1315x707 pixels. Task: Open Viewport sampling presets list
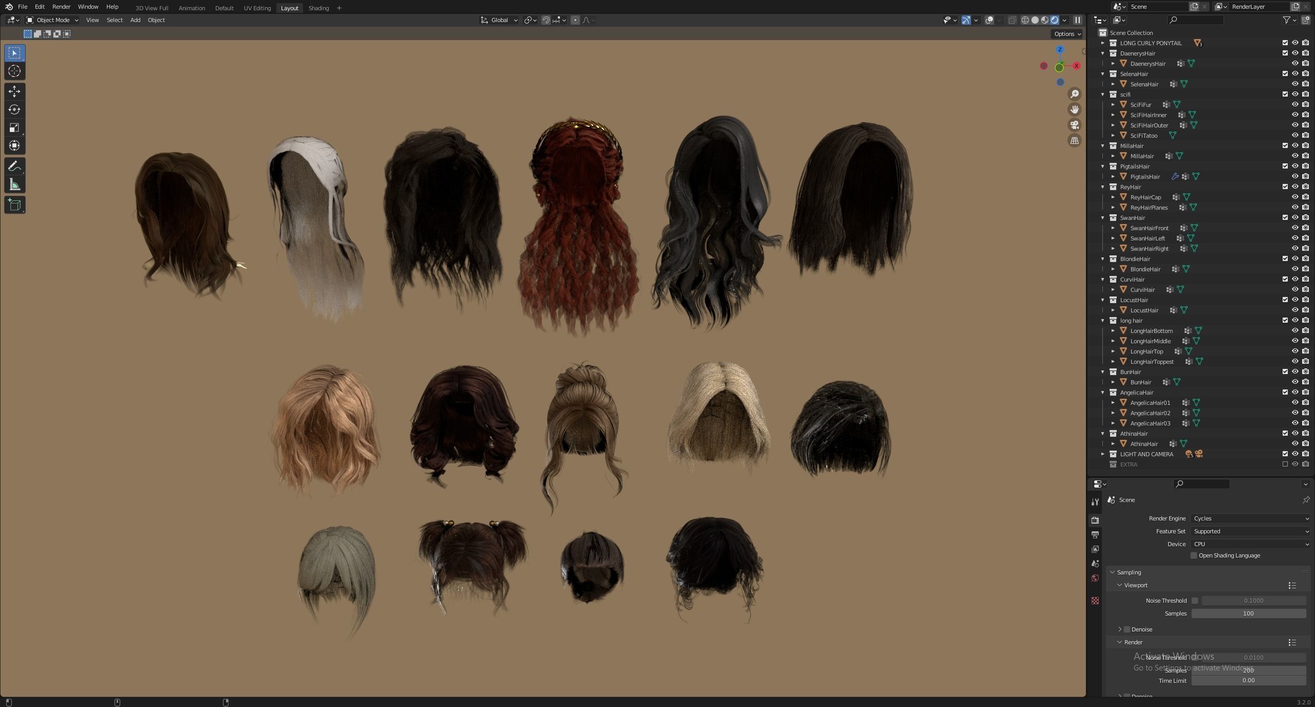(1292, 585)
